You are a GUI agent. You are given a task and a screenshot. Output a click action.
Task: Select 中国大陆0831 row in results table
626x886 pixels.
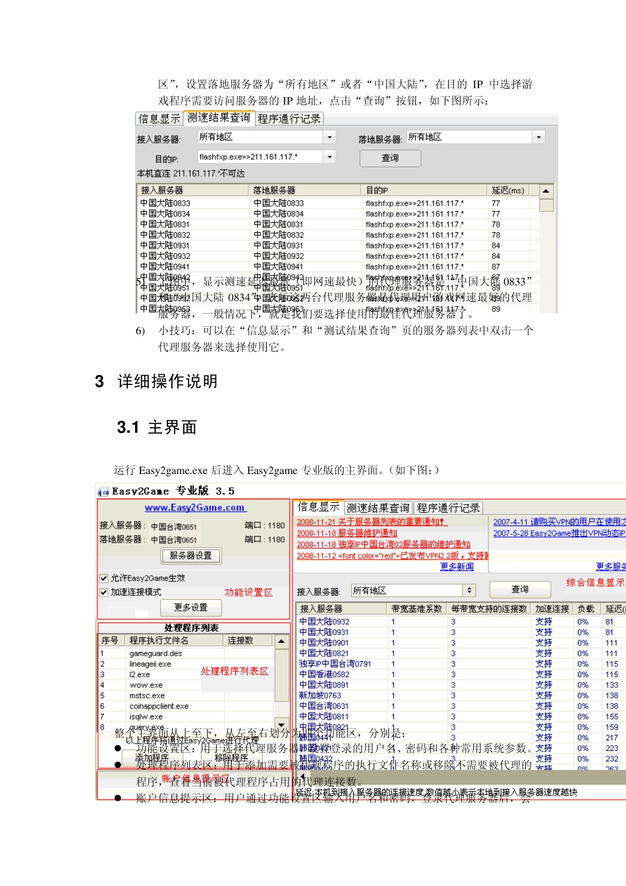(337, 225)
